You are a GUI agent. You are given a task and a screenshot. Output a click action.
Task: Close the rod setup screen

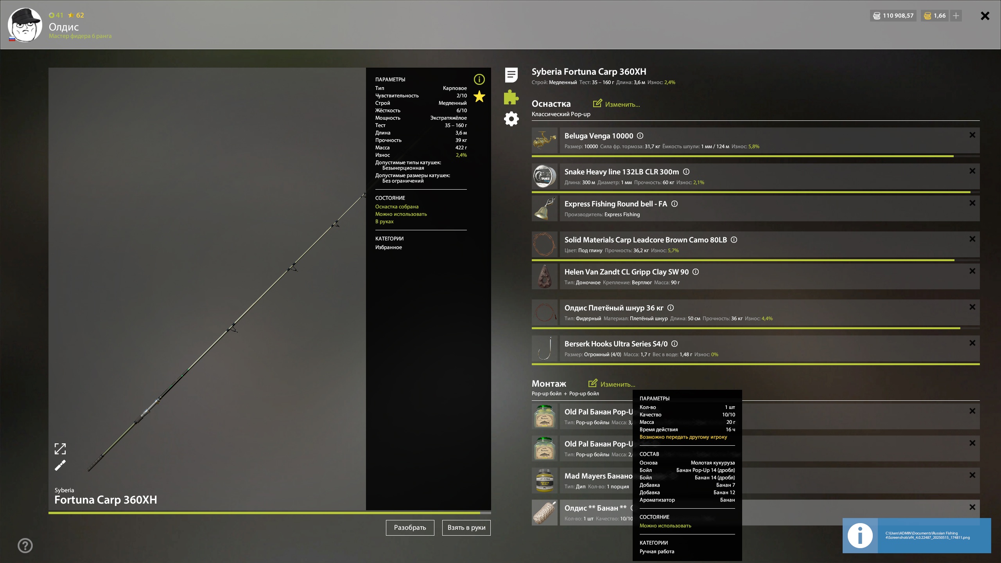coord(985,16)
